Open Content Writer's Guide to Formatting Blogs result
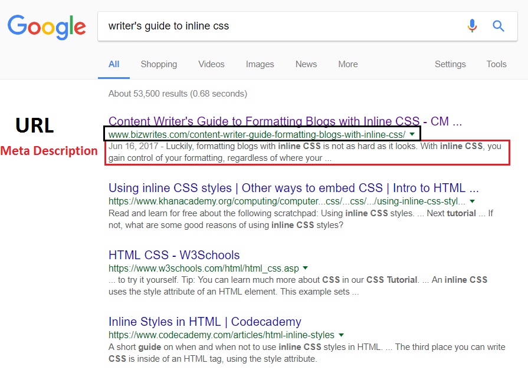The image size is (528, 380). 285,121
